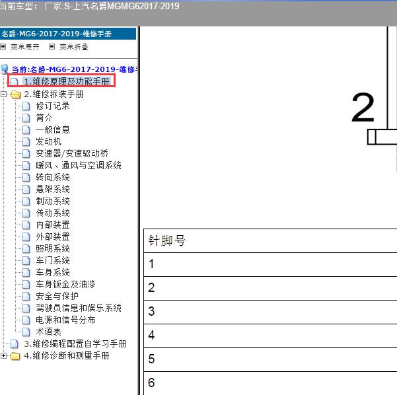Open the 传动系统 section

click(x=53, y=213)
